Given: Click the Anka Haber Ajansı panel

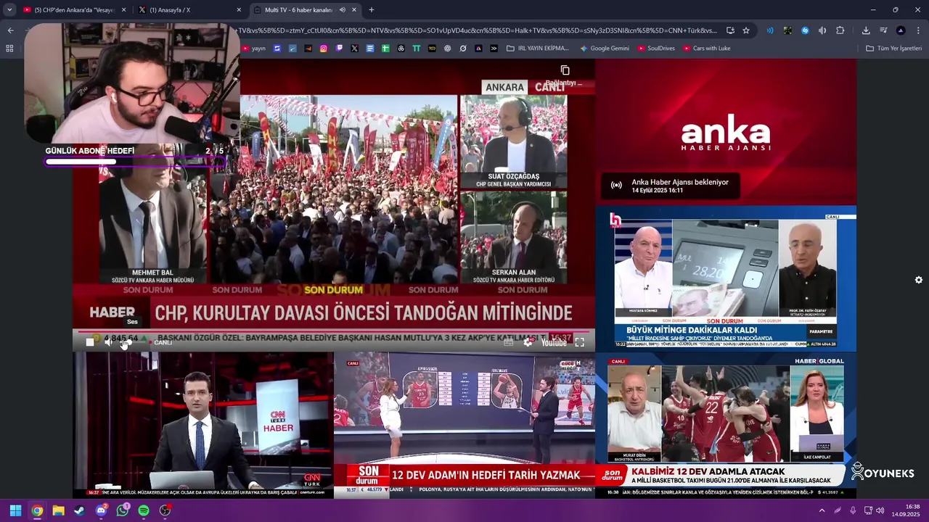Looking at the screenshot, I should (726, 132).
